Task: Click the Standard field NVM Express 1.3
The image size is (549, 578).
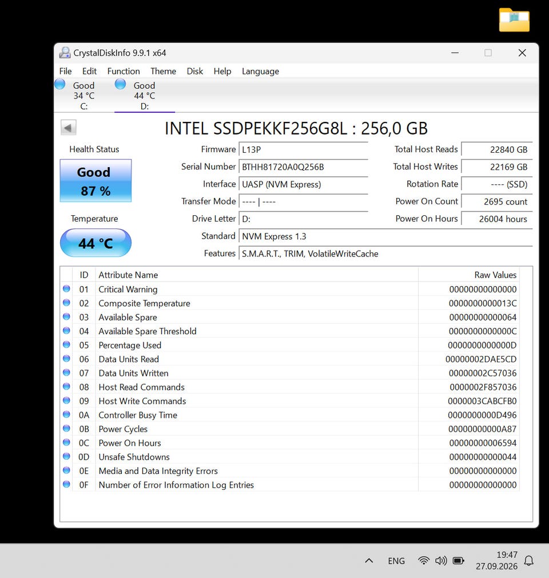Action: coord(385,236)
